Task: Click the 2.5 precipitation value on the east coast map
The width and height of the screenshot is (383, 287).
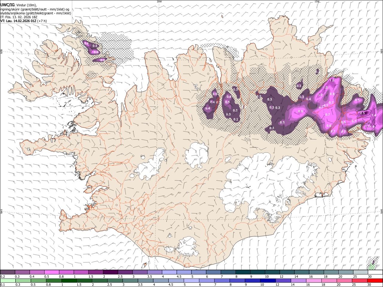Action: (363, 113)
